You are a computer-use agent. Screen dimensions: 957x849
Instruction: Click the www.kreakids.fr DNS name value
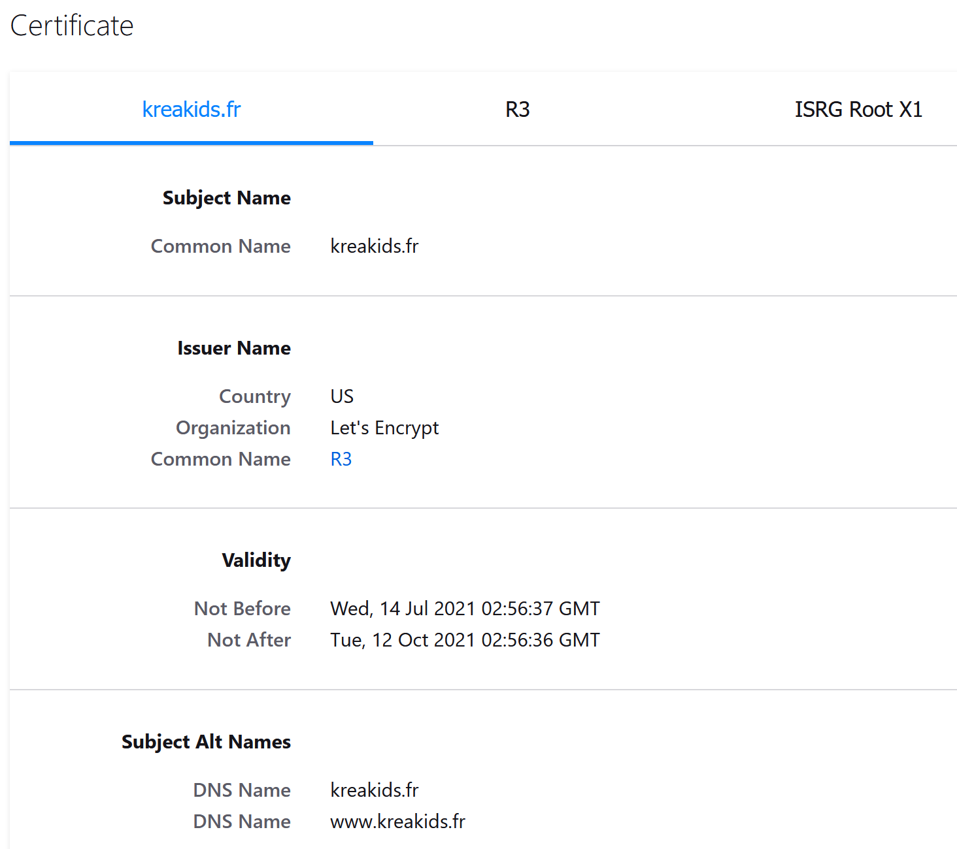tap(397, 822)
